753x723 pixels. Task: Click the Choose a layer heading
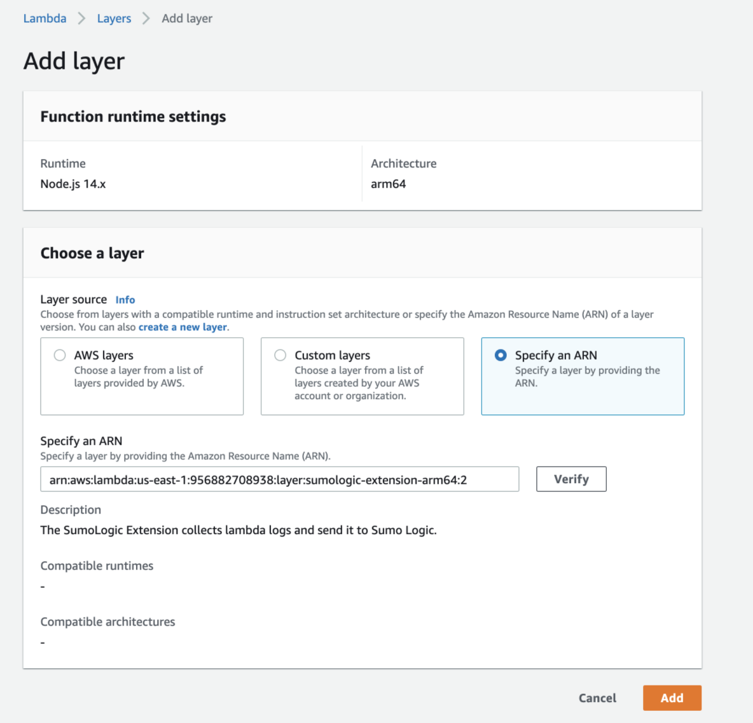[92, 253]
